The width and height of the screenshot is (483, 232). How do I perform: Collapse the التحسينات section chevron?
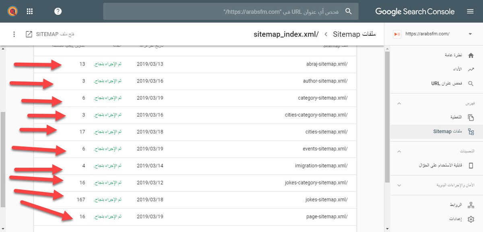pos(399,151)
